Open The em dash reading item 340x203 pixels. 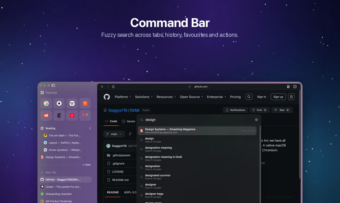[x=67, y=135]
